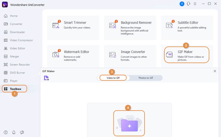Click 'Convert images to other formats.' text

point(134,58)
